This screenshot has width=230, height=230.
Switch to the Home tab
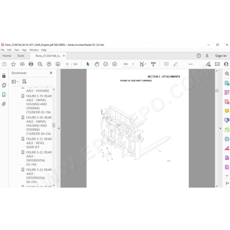click(7, 56)
